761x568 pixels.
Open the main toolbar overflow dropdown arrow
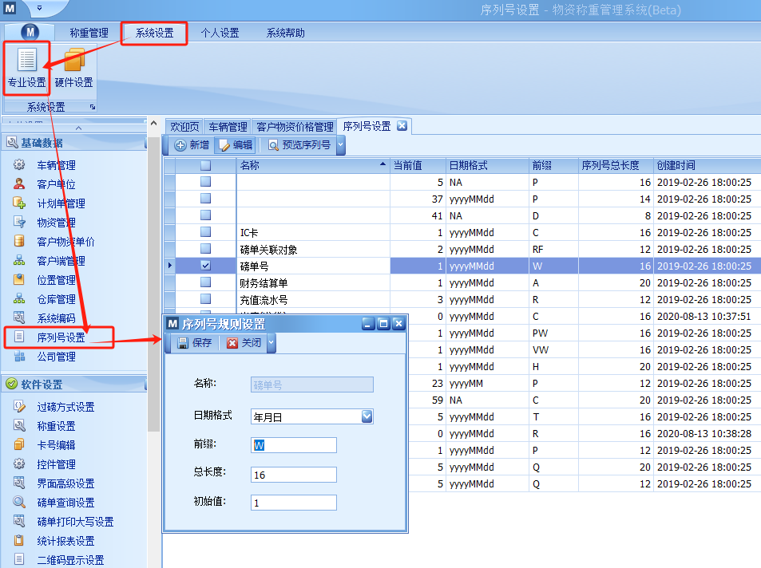click(x=341, y=145)
